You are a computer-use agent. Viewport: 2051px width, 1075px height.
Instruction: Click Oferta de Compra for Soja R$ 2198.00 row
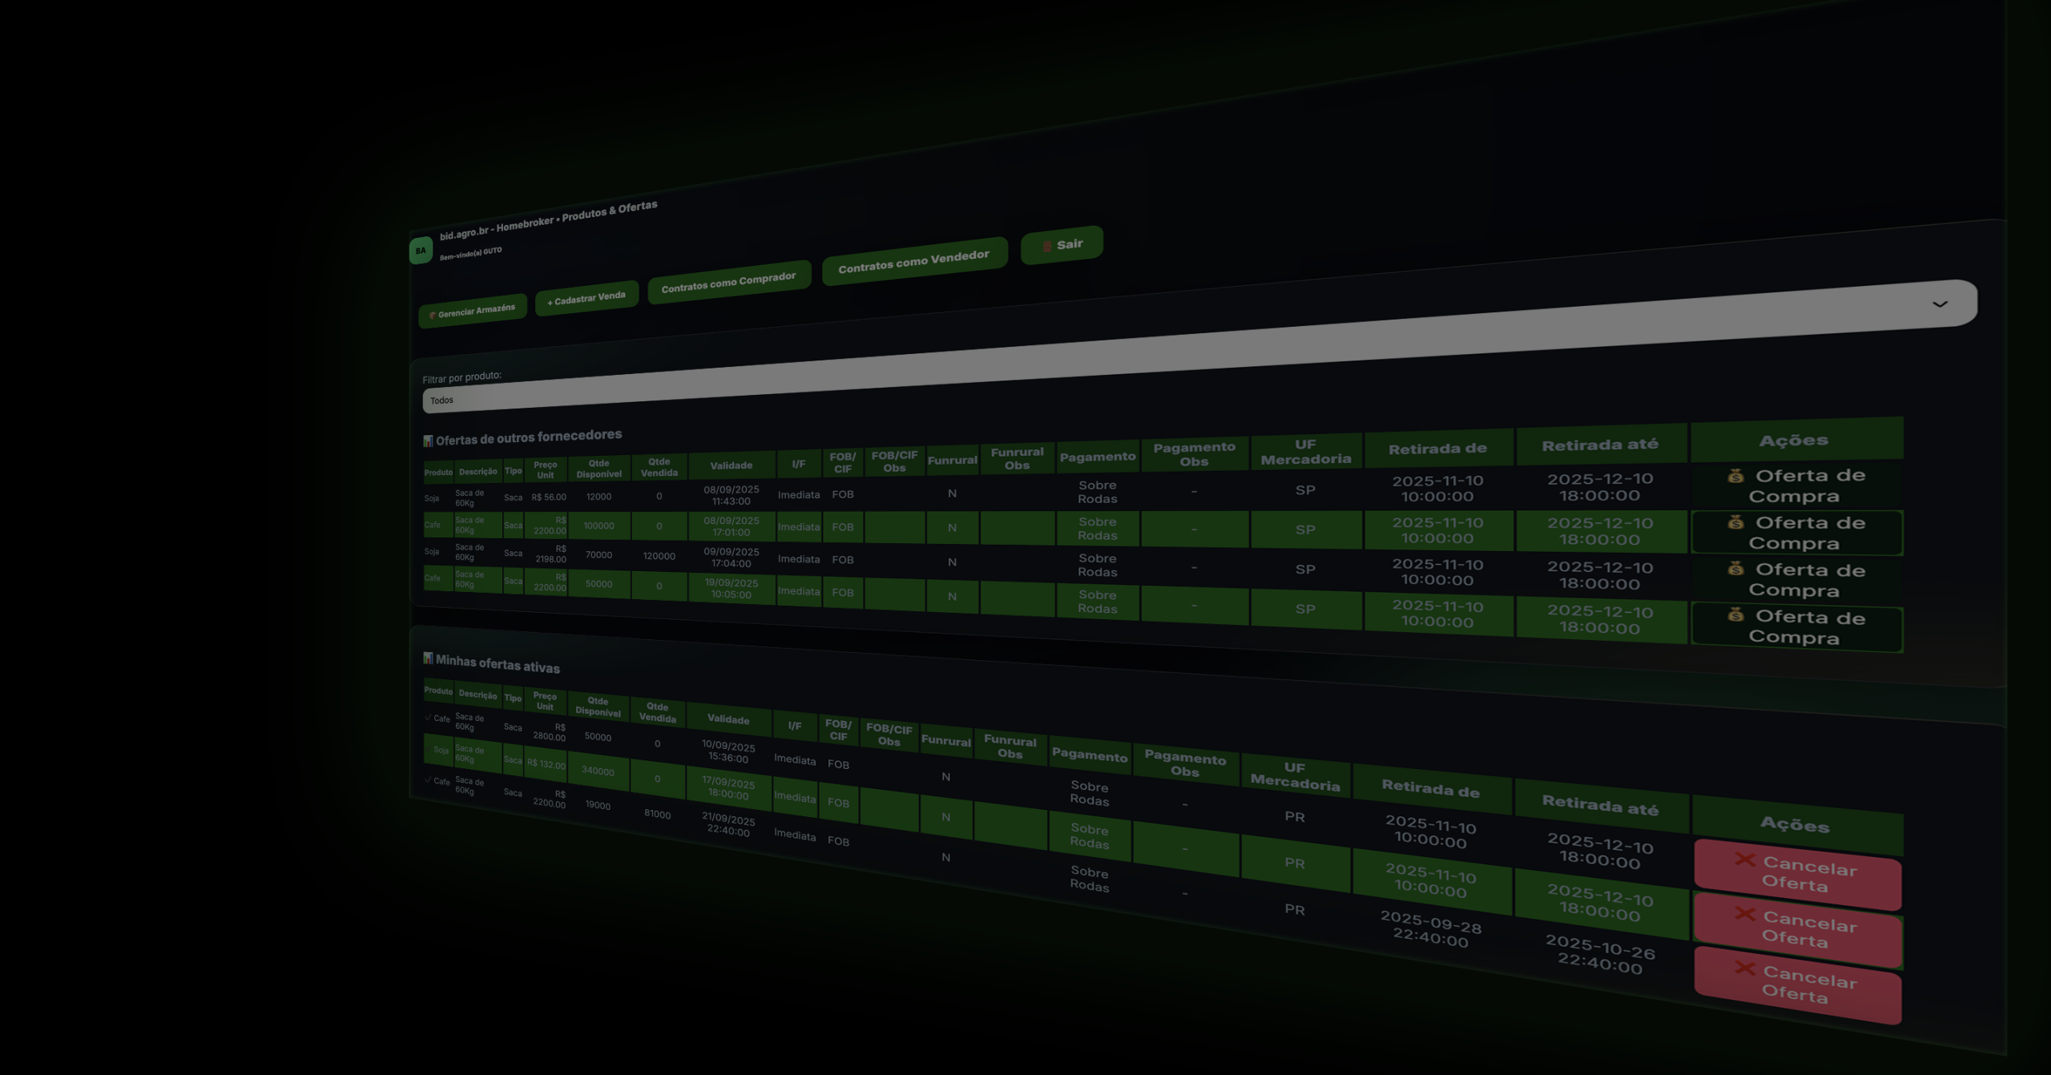pyautogui.click(x=1795, y=580)
